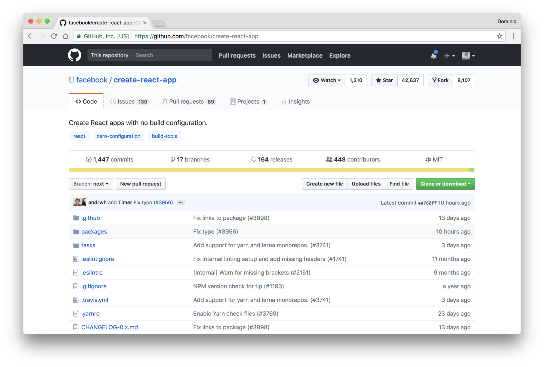This screenshot has height=367, width=544.
Task: Navigate back in browser
Action: 31,36
